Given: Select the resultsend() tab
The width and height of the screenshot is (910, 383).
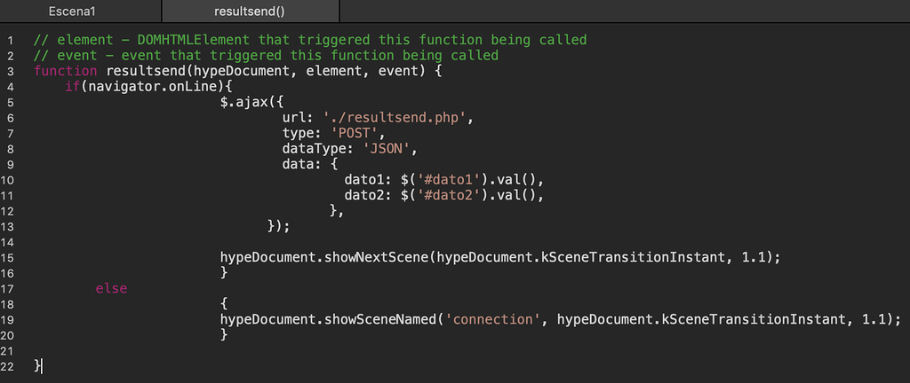Looking at the screenshot, I should (x=250, y=11).
